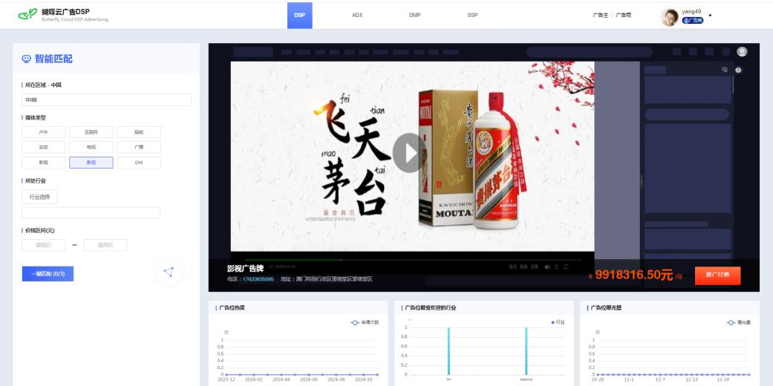The height and width of the screenshot is (386, 773).
Task: Click the first cyan industry bar
Action: click(449, 351)
